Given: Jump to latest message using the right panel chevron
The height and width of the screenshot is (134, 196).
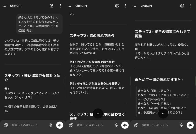Looking at the screenshot, I should [163, 113].
